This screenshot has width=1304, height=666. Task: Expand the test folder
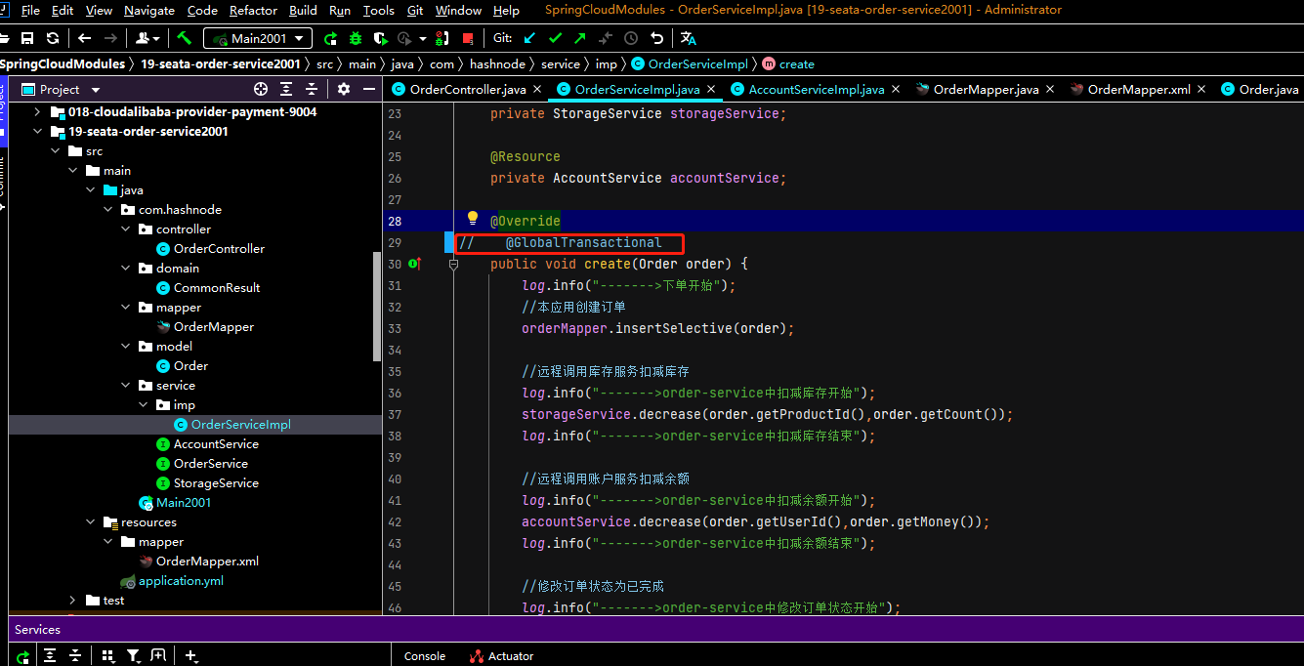(73, 601)
